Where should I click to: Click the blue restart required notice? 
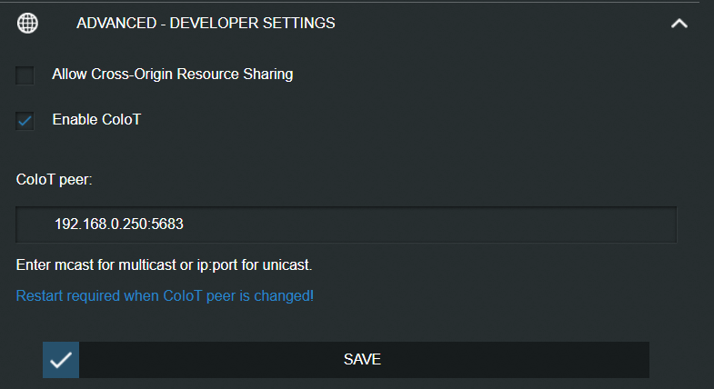pos(165,295)
